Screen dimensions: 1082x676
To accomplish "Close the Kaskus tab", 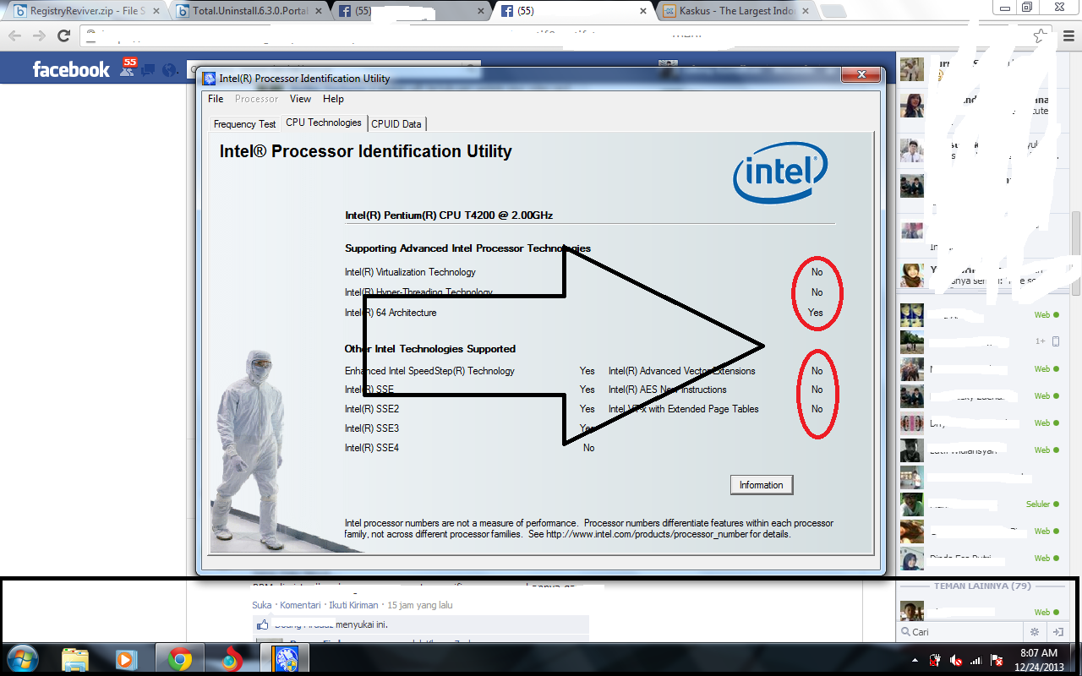I will [x=807, y=11].
